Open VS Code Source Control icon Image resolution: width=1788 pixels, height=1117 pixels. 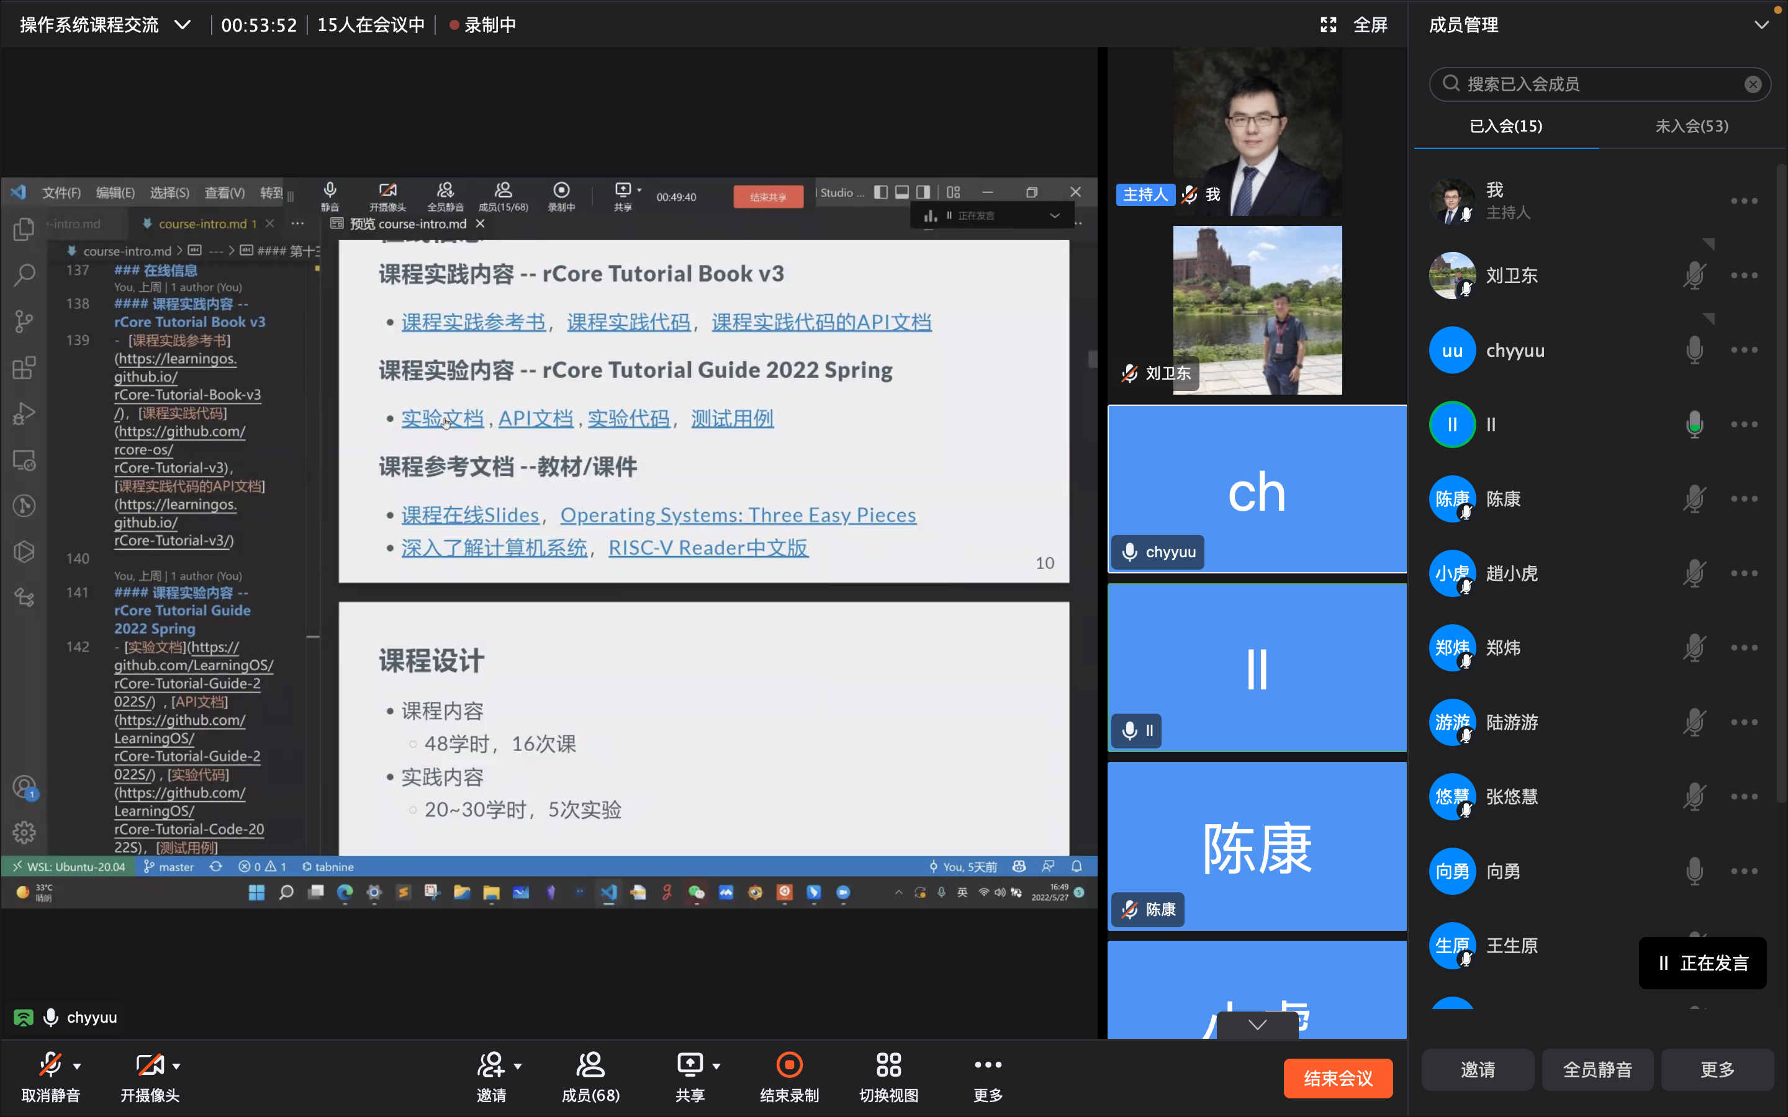[24, 321]
